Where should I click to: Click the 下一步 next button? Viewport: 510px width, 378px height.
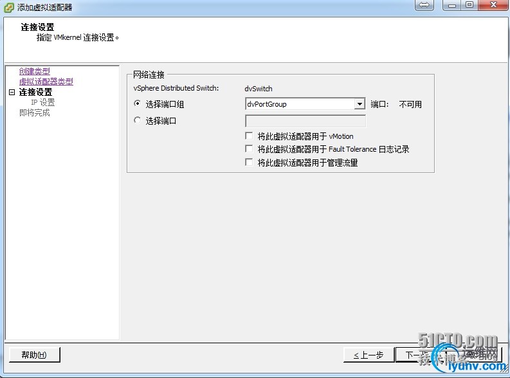tap(420, 355)
